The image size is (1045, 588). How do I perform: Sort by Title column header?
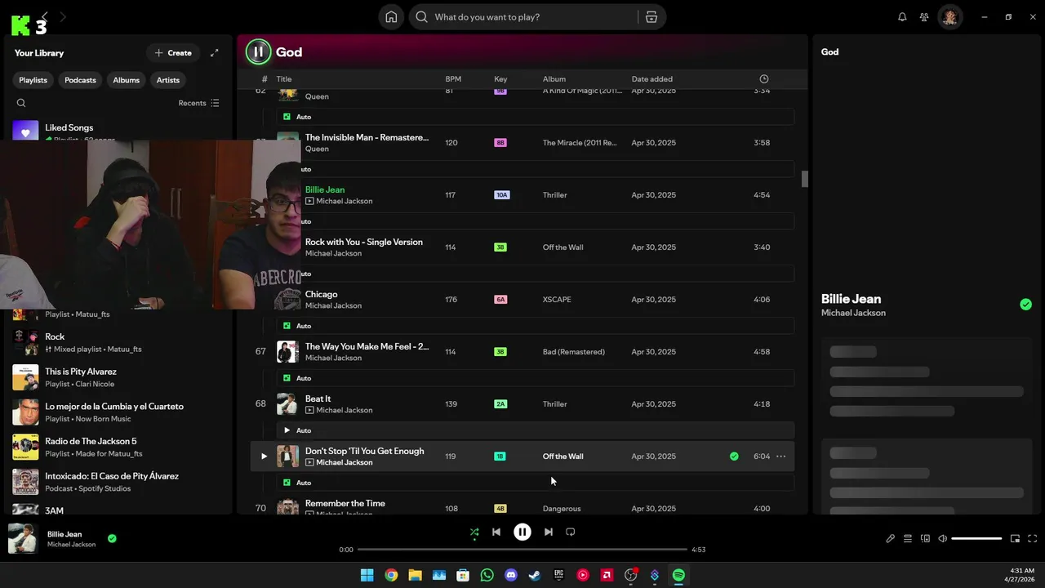tap(283, 79)
